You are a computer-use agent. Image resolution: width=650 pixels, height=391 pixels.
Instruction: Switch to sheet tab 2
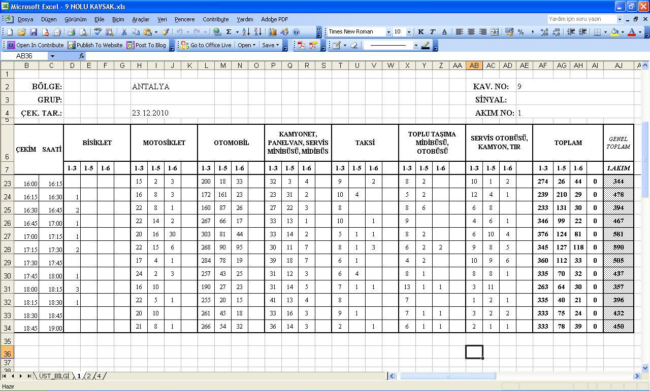pyautogui.click(x=88, y=376)
